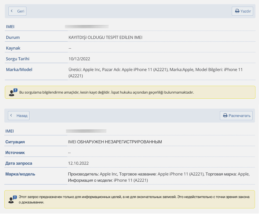Click the printer icon next to Yazdır
The image size is (259, 215).
point(237,11)
